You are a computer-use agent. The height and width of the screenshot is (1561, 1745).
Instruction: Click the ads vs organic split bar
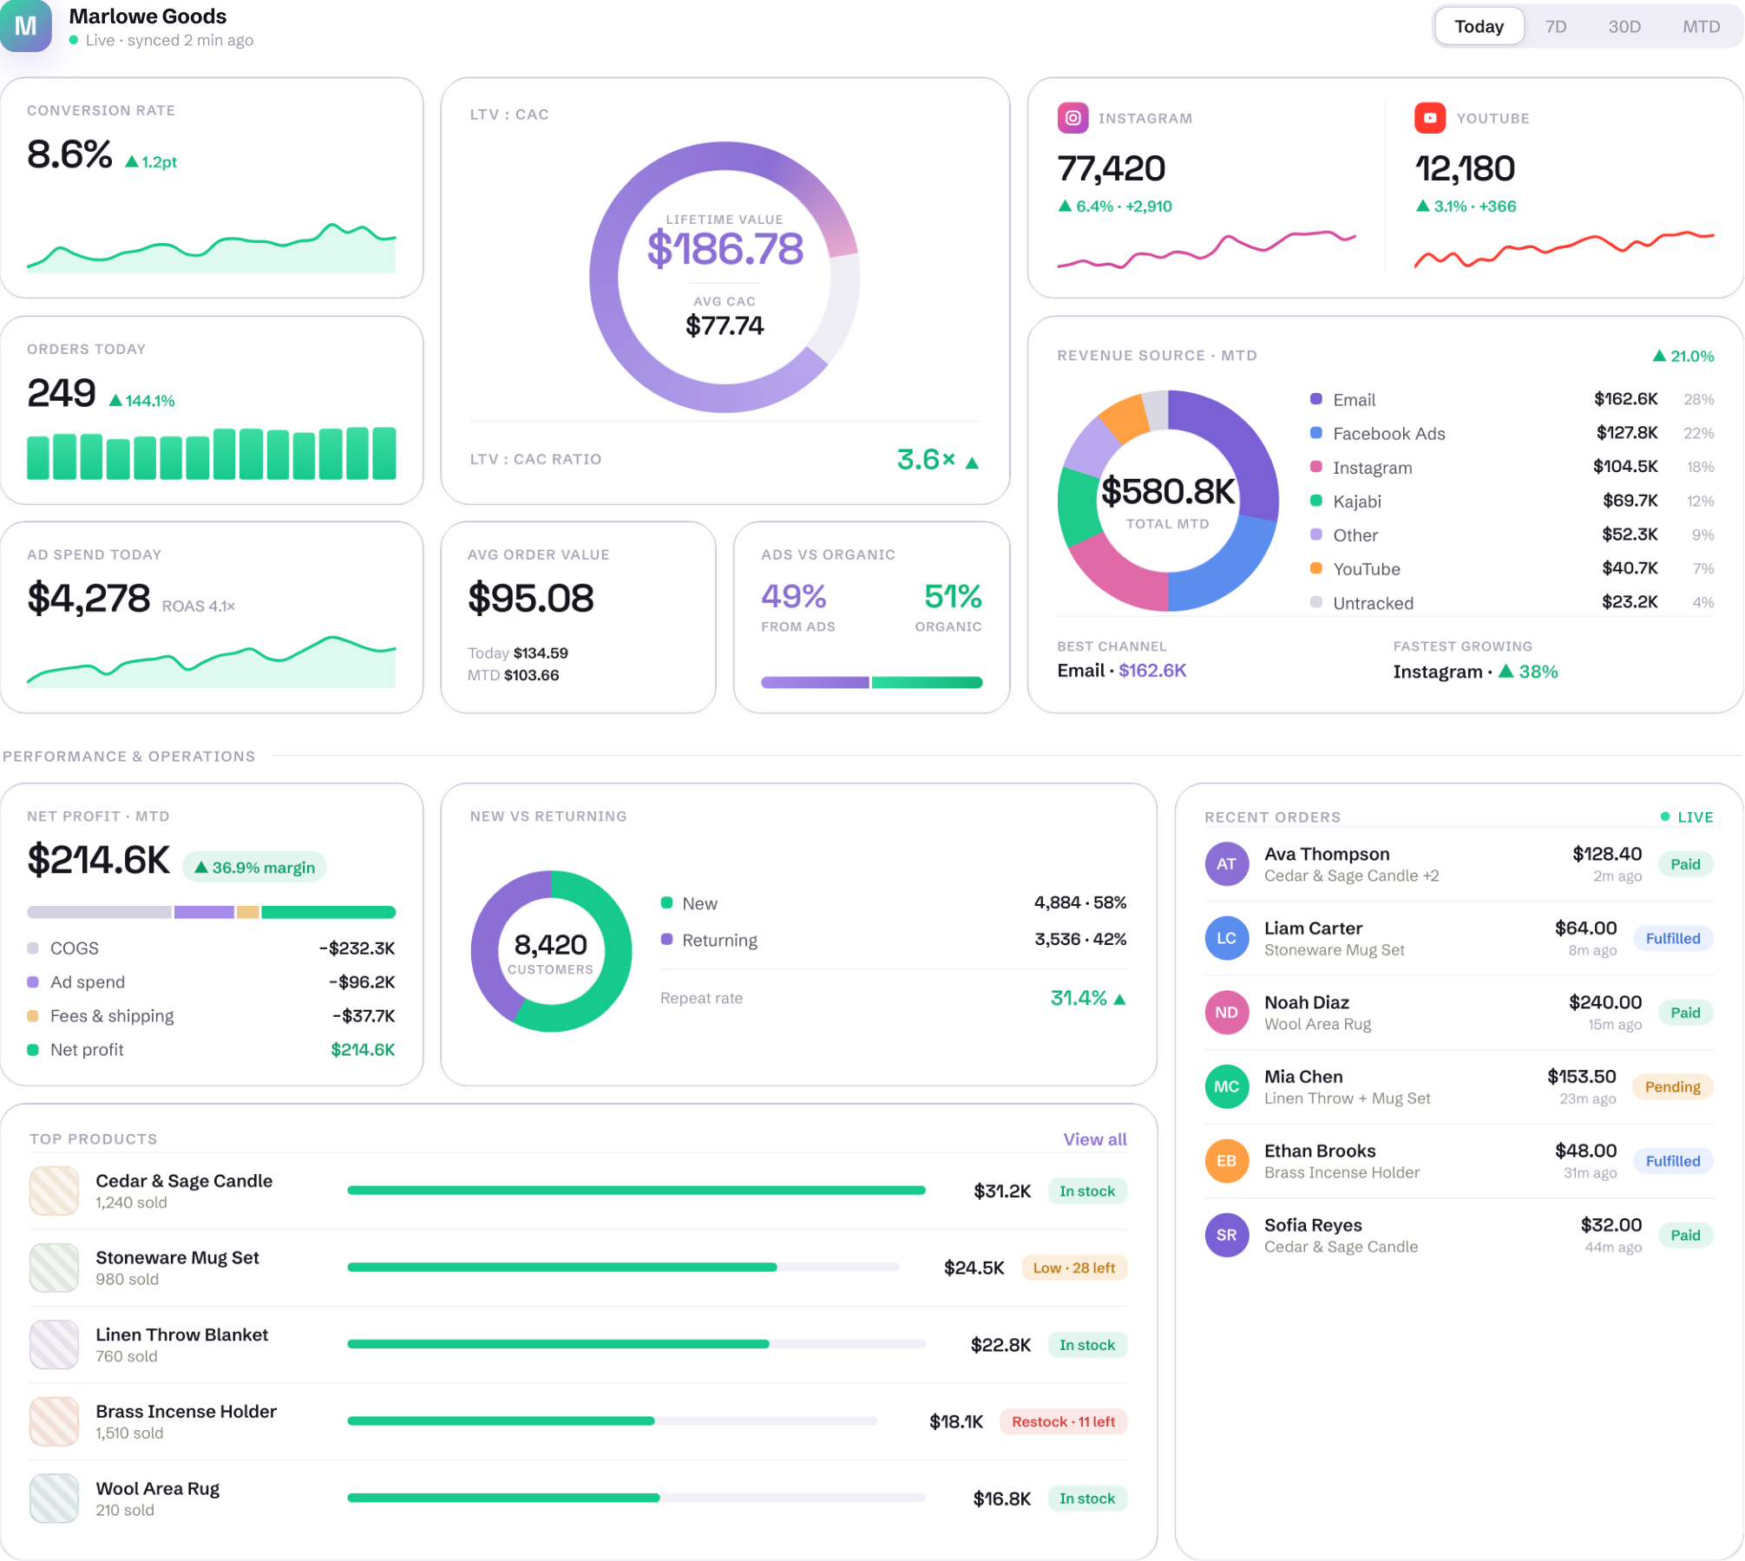click(x=871, y=683)
